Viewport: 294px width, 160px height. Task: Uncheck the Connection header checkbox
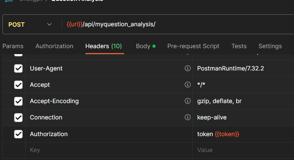(x=18, y=117)
